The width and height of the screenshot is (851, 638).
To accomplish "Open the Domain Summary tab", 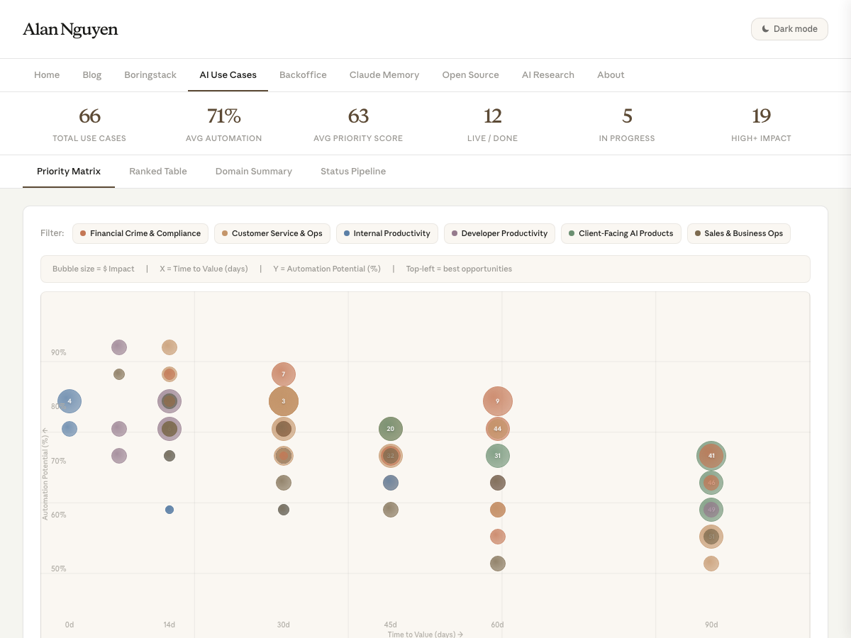I will pos(253,171).
